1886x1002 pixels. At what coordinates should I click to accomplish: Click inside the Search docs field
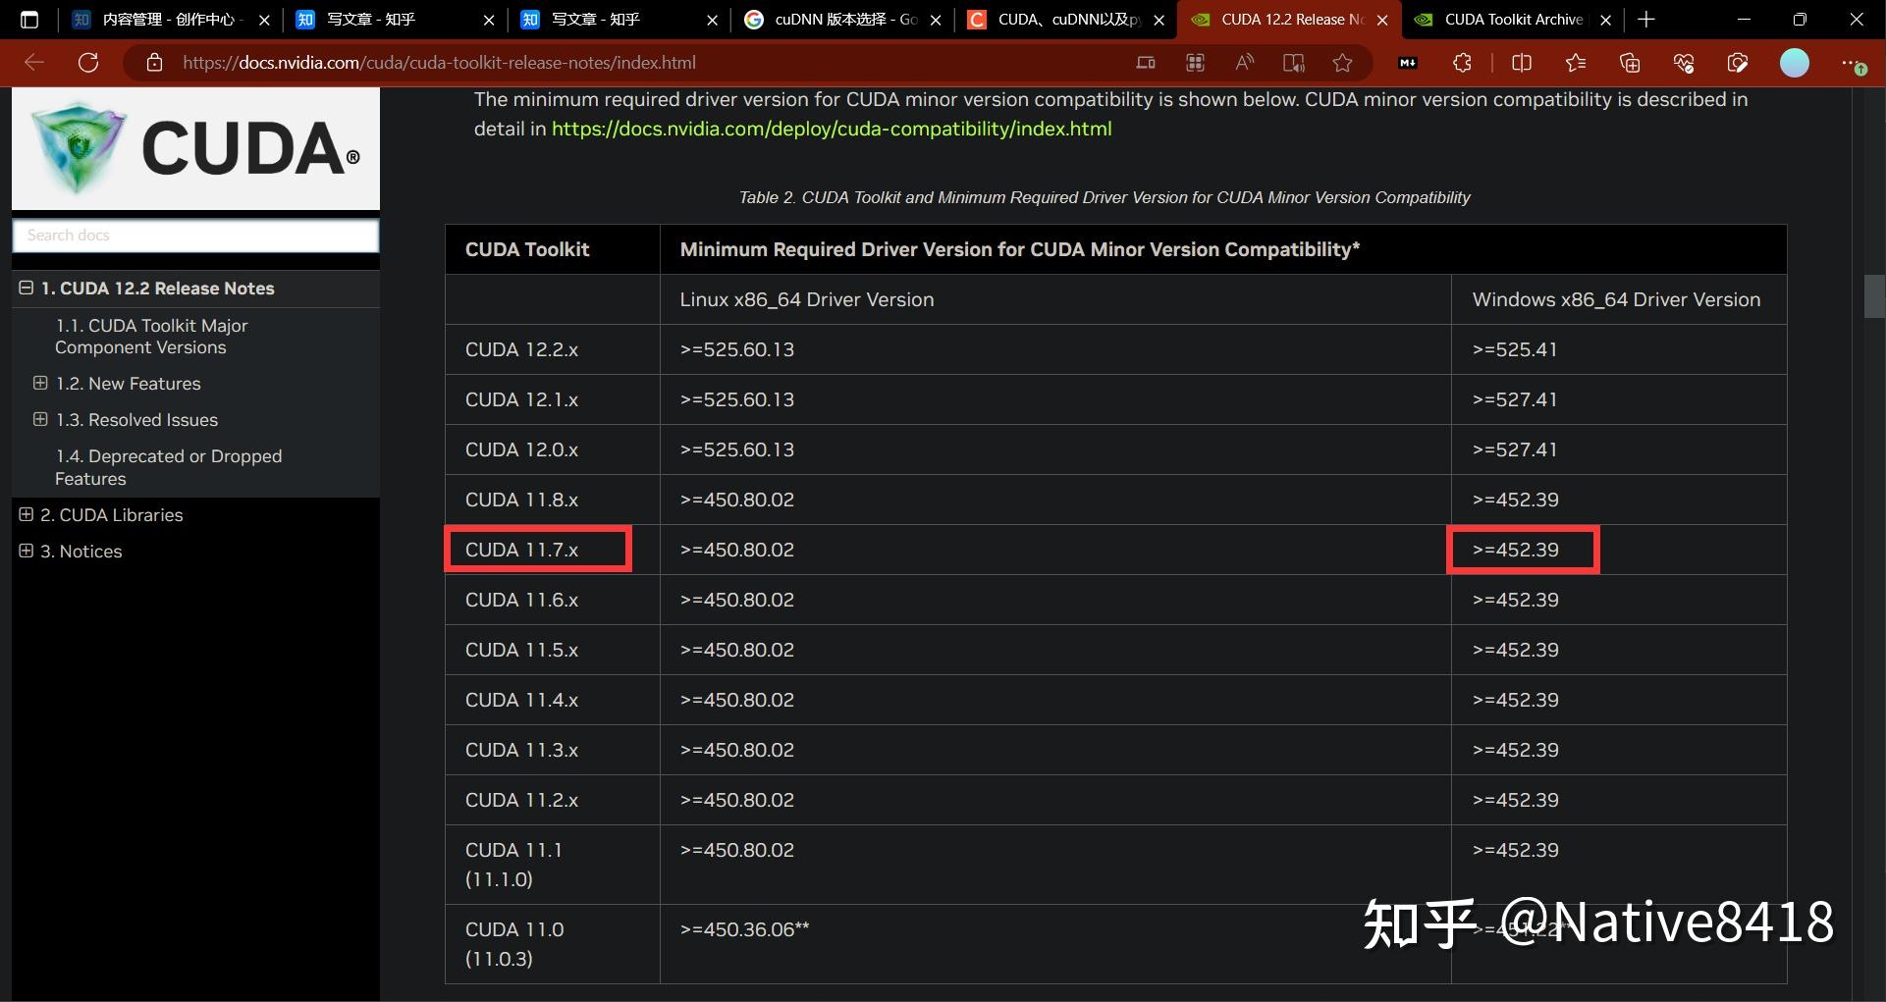point(195,235)
